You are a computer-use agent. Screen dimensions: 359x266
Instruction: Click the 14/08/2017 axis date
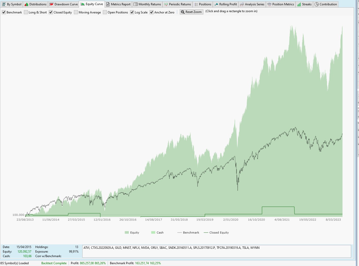click(154, 220)
